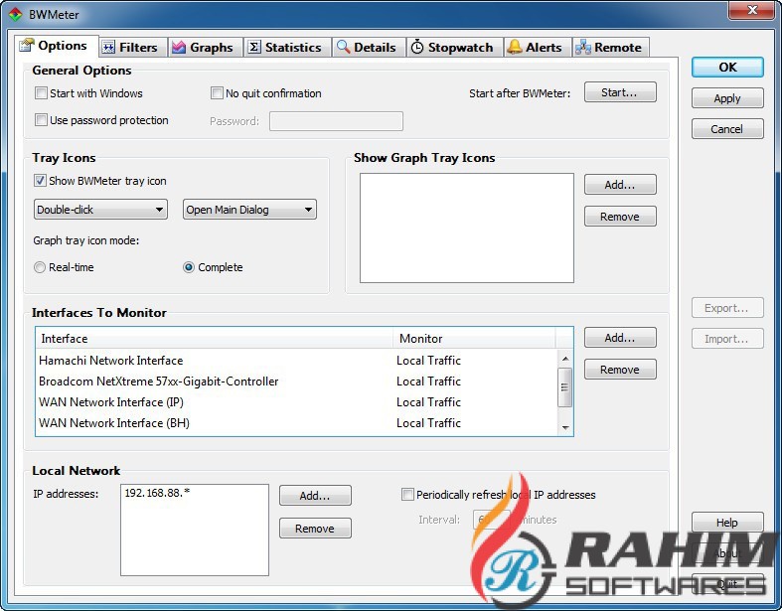Select the Real-time radio button

pos(40,267)
